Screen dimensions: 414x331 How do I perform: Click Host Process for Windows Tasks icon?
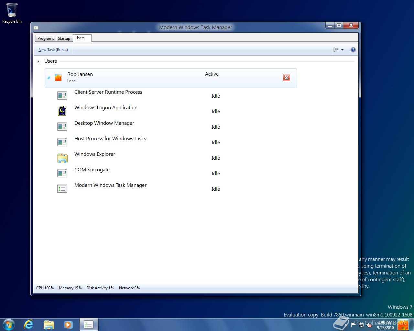[62, 142]
